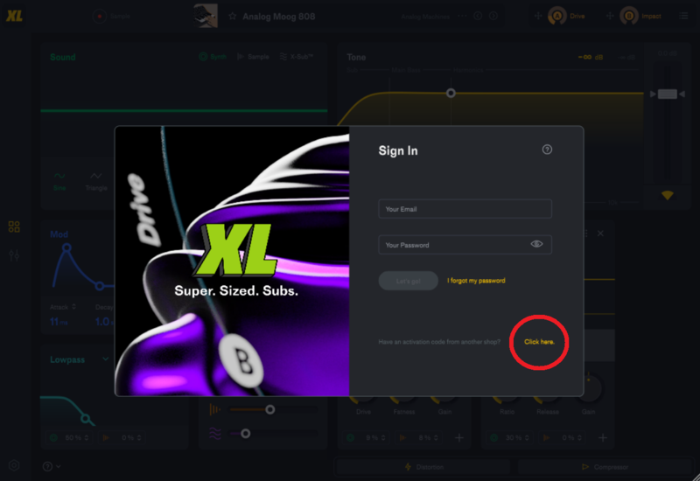Image resolution: width=700 pixels, height=481 pixels.
Task: Open the hamburger menu at top right
Action: (x=683, y=16)
